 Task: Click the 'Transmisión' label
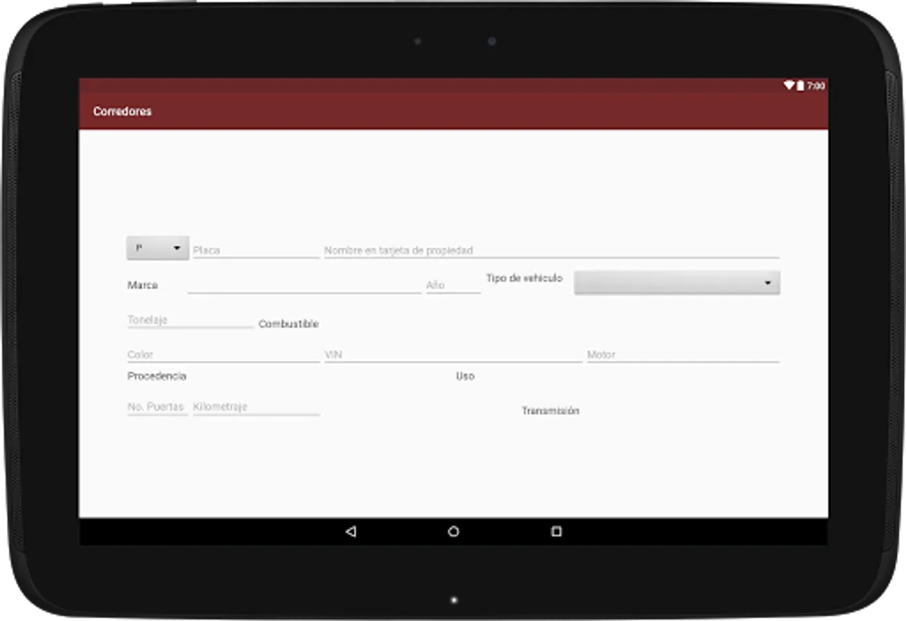pyautogui.click(x=551, y=411)
